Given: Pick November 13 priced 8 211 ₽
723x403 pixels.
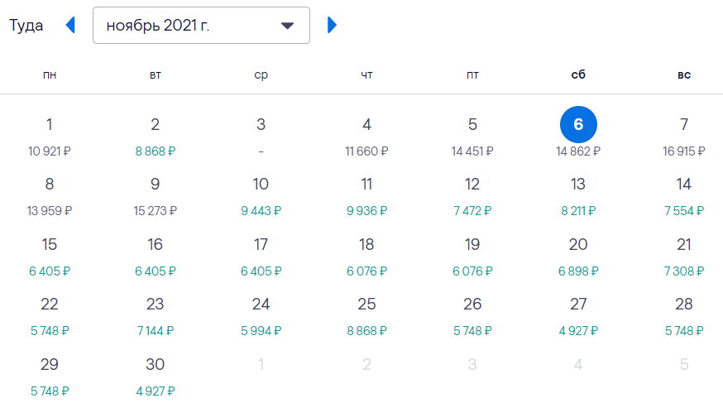Looking at the screenshot, I should tap(578, 196).
